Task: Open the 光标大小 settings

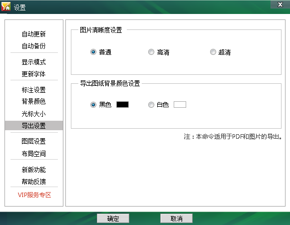Action: [33, 114]
